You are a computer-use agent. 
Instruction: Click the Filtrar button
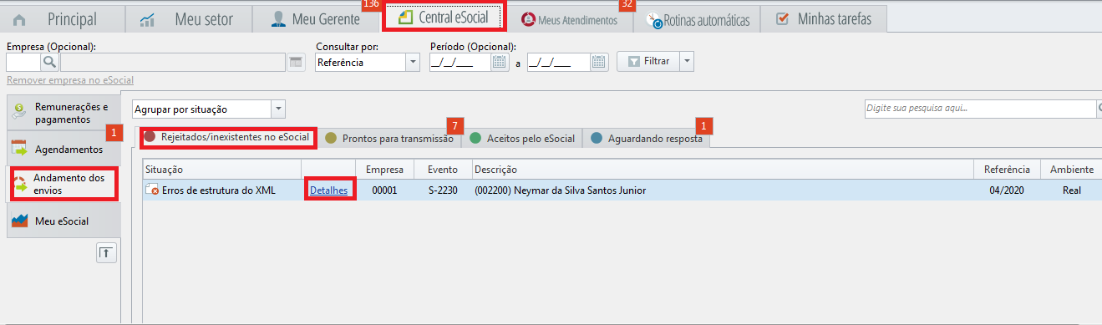pos(647,61)
